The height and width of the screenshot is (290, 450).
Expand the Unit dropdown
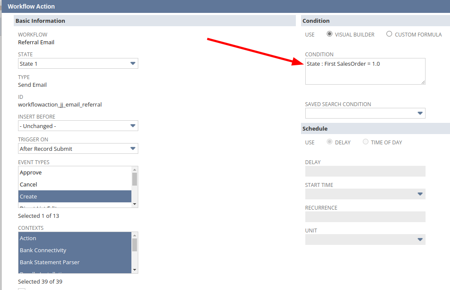(x=365, y=240)
